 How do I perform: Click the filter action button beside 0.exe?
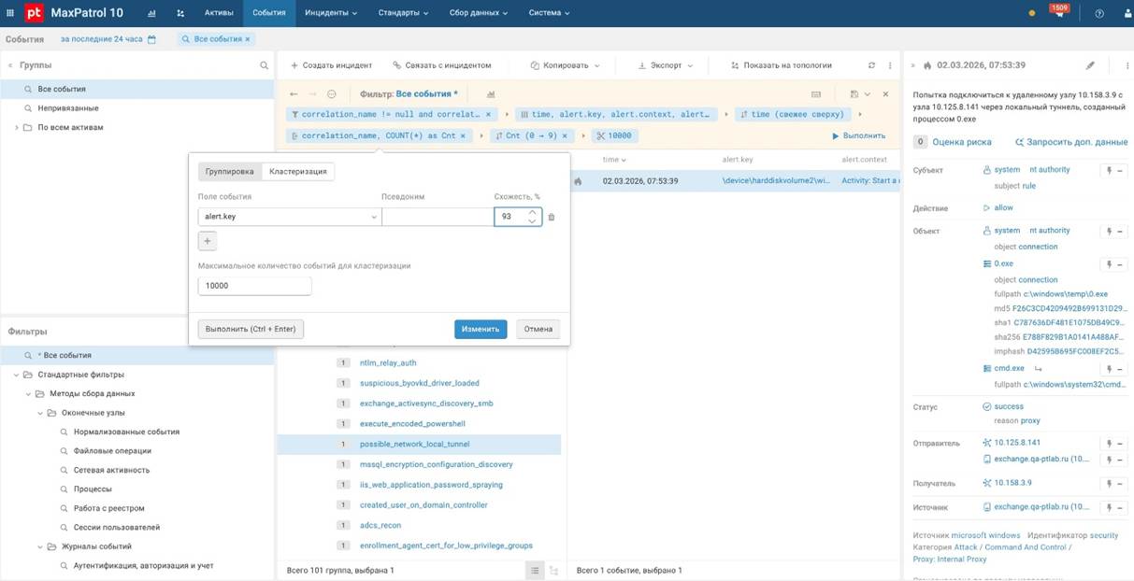(1112, 264)
